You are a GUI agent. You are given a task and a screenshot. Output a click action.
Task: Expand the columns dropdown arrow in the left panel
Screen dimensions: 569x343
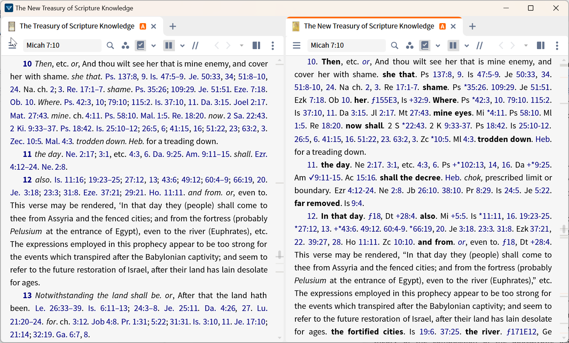point(182,46)
